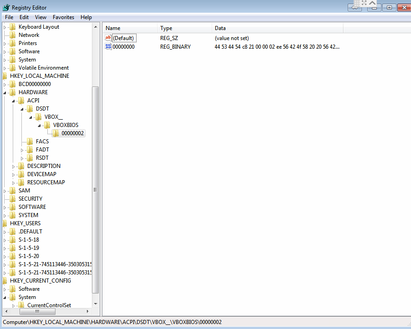Click the REG_BINARY icon next to 00000000
411x329 pixels.
tap(108, 46)
